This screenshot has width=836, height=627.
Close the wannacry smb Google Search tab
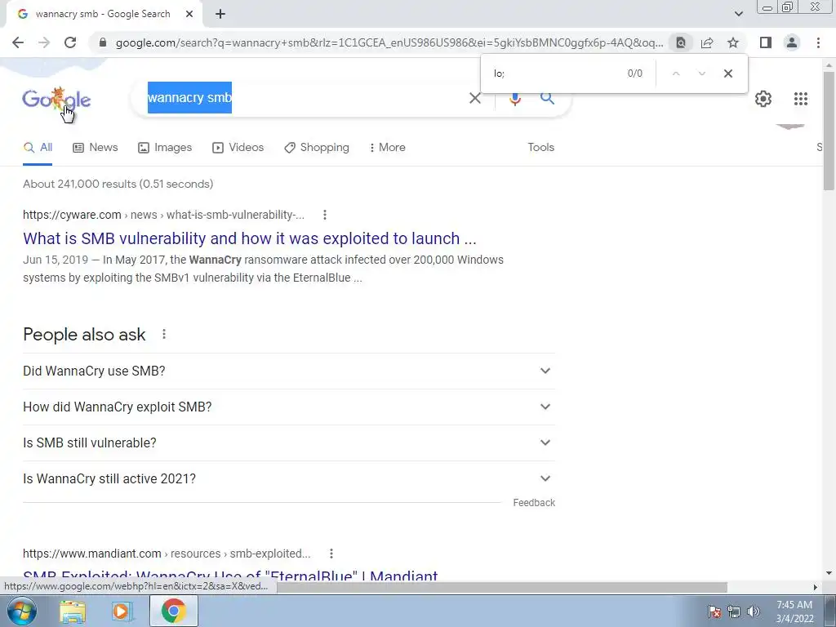189,15
